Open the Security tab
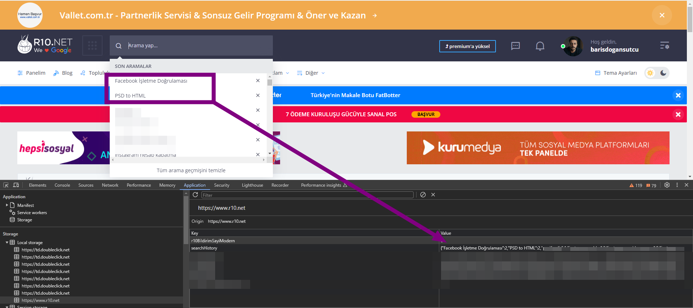This screenshot has width=693, height=308. coord(222,185)
